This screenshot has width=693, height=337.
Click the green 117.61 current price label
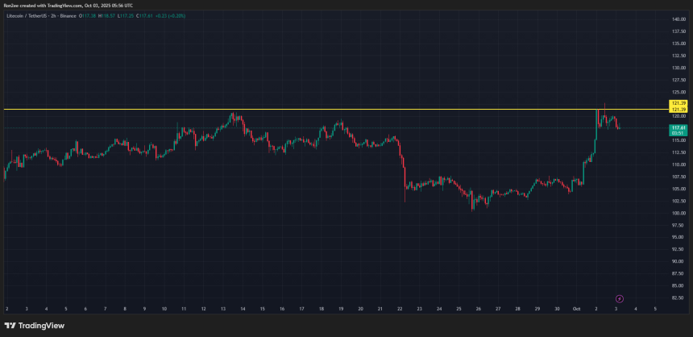[x=678, y=127]
